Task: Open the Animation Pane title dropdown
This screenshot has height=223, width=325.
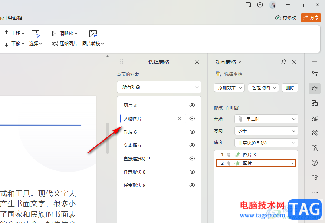Action: 240,62
